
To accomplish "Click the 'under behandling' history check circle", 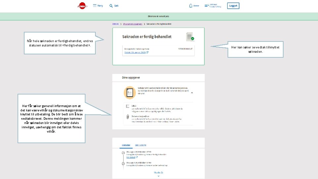I will 123,163.
